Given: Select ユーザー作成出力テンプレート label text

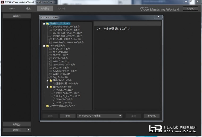Looking at the screenshot, I should (62, 106).
